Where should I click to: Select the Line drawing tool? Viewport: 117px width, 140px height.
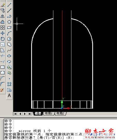(x=9, y=5)
